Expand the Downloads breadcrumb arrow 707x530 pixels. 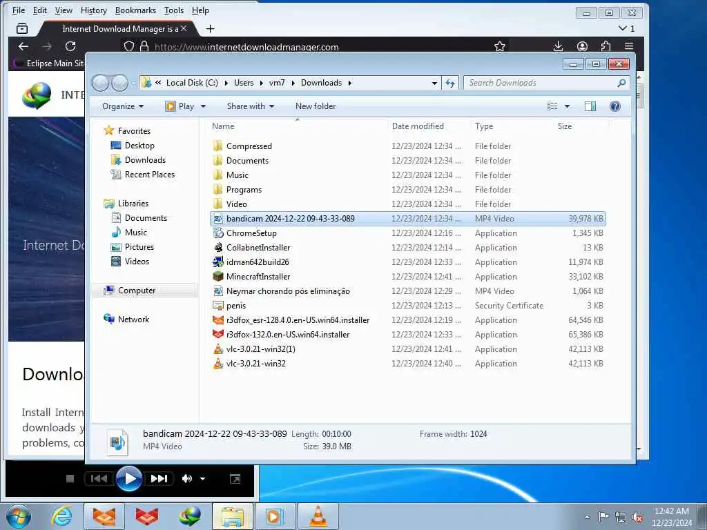point(350,83)
